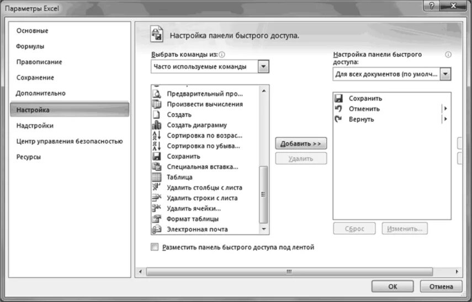The width and height of the screenshot is (472, 302).
Task: Toggle placing quick access toolbar below ribbon
Action: tap(155, 247)
